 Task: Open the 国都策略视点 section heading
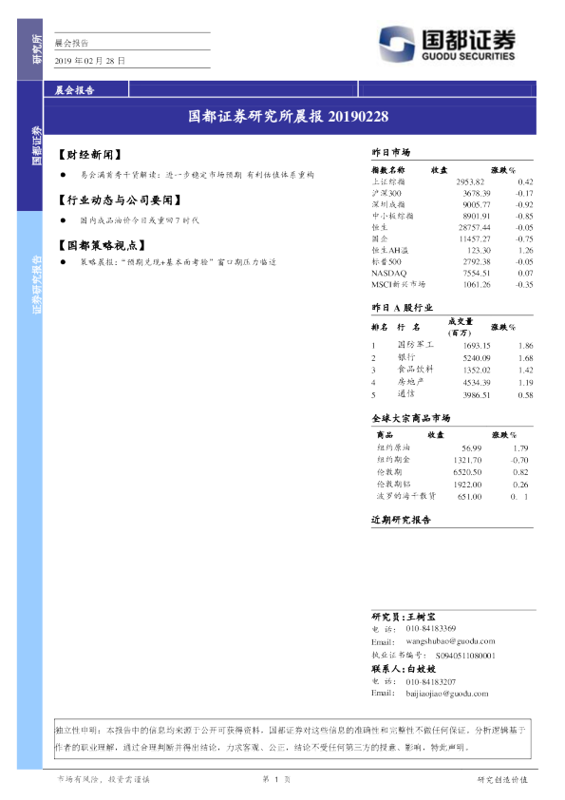(x=102, y=245)
